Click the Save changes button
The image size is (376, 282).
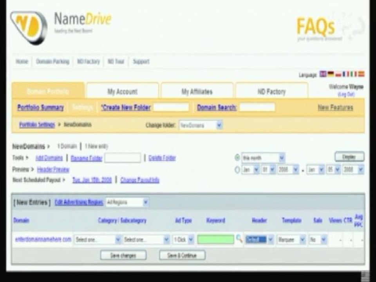(123, 255)
